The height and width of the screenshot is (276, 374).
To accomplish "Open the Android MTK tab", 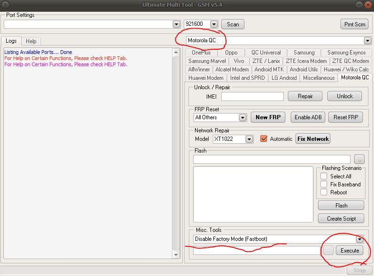I will pos(269,69).
